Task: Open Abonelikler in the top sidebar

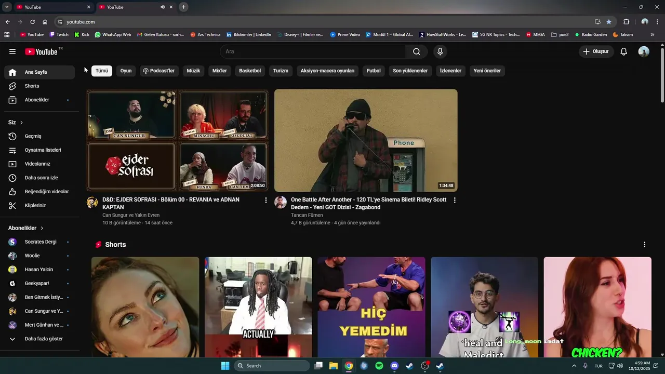Action: point(39,100)
